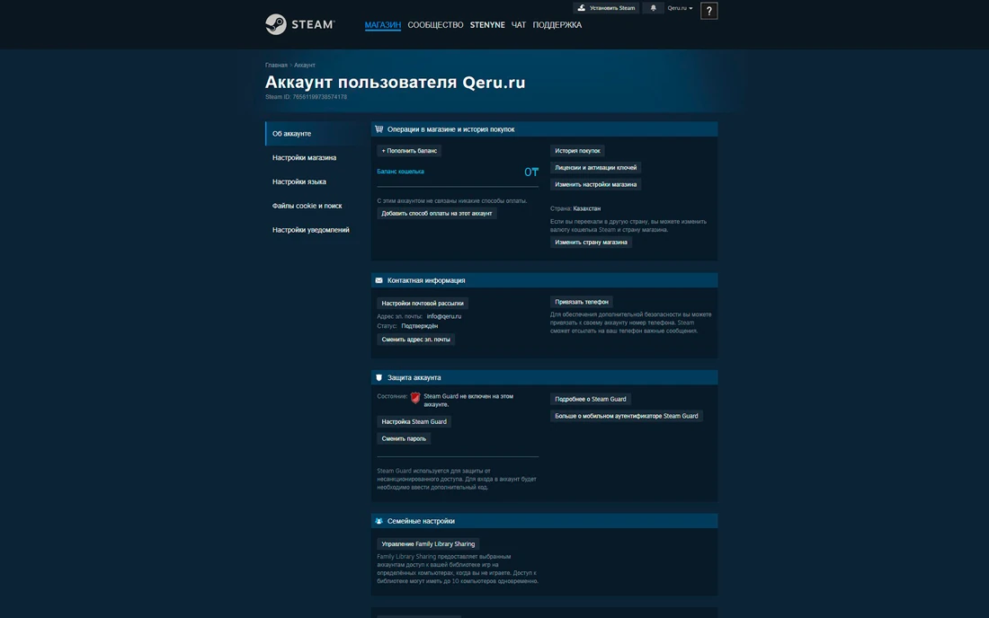This screenshot has height=618, width=989.
Task: Click Изменить страну магазина button
Action: (591, 243)
